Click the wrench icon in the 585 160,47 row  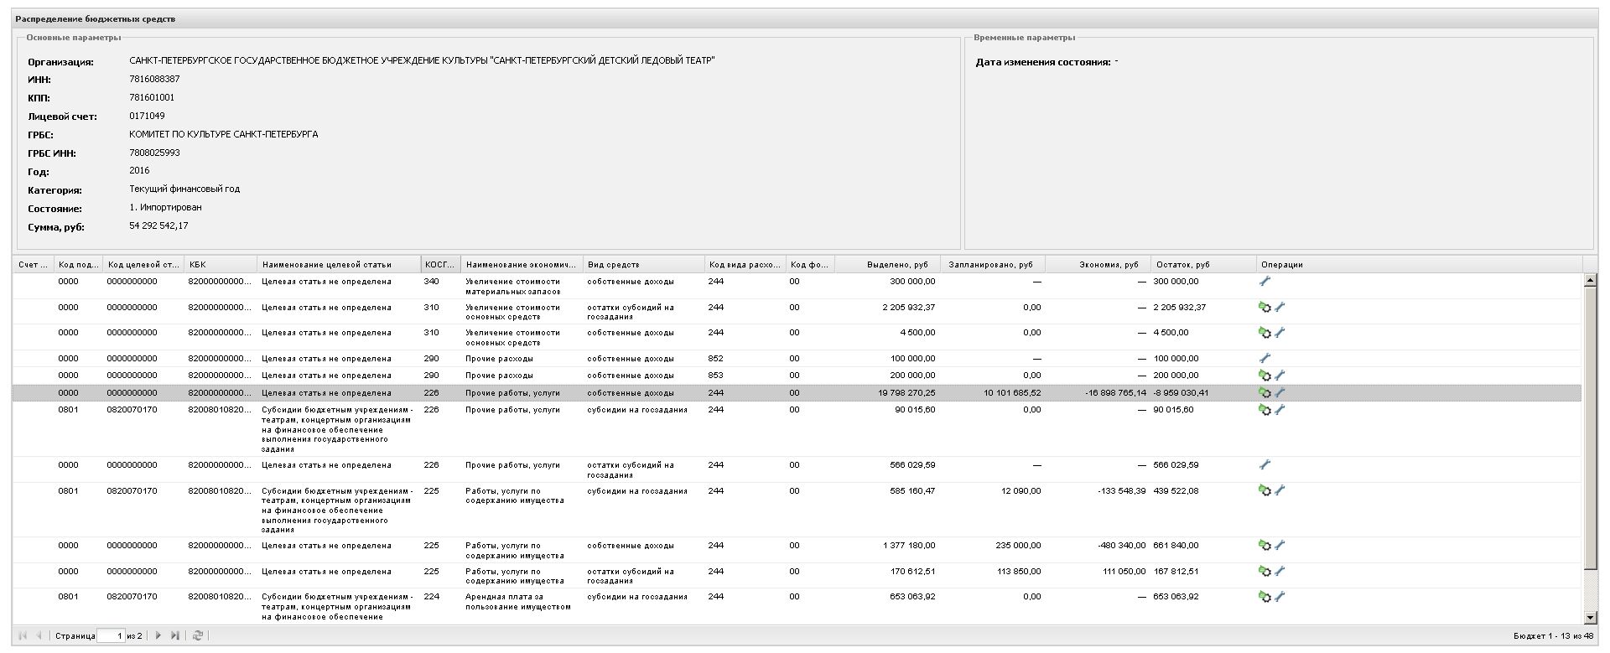coord(1280,490)
